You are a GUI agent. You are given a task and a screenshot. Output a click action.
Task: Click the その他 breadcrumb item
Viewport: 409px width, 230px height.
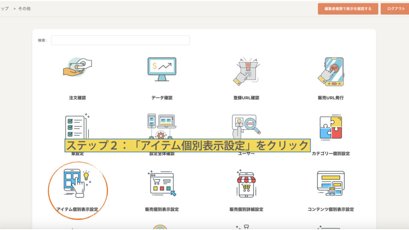24,8
